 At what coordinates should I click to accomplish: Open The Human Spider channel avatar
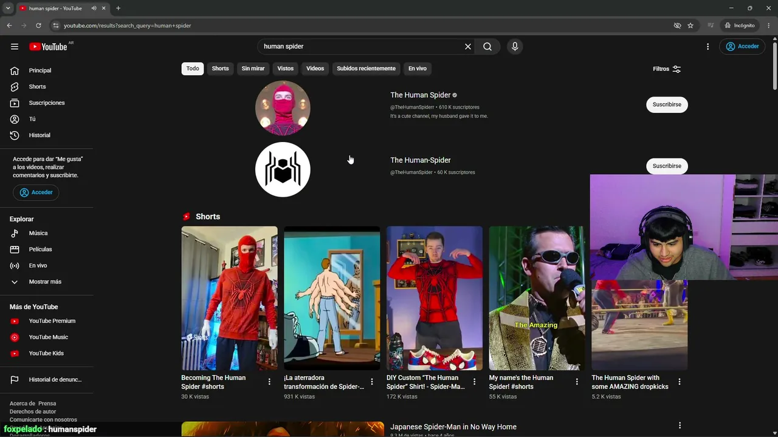tap(283, 107)
